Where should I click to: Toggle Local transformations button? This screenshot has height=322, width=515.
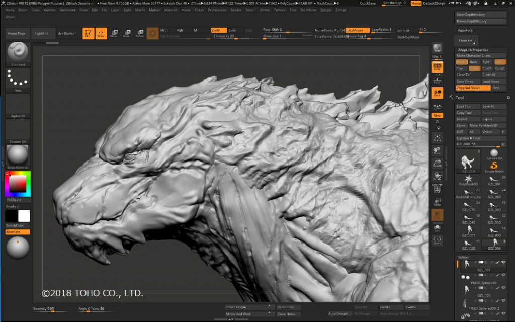[437, 93]
